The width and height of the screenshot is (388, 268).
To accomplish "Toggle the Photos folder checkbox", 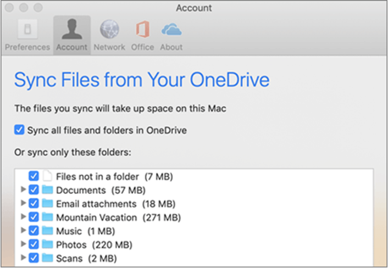I will point(34,245).
